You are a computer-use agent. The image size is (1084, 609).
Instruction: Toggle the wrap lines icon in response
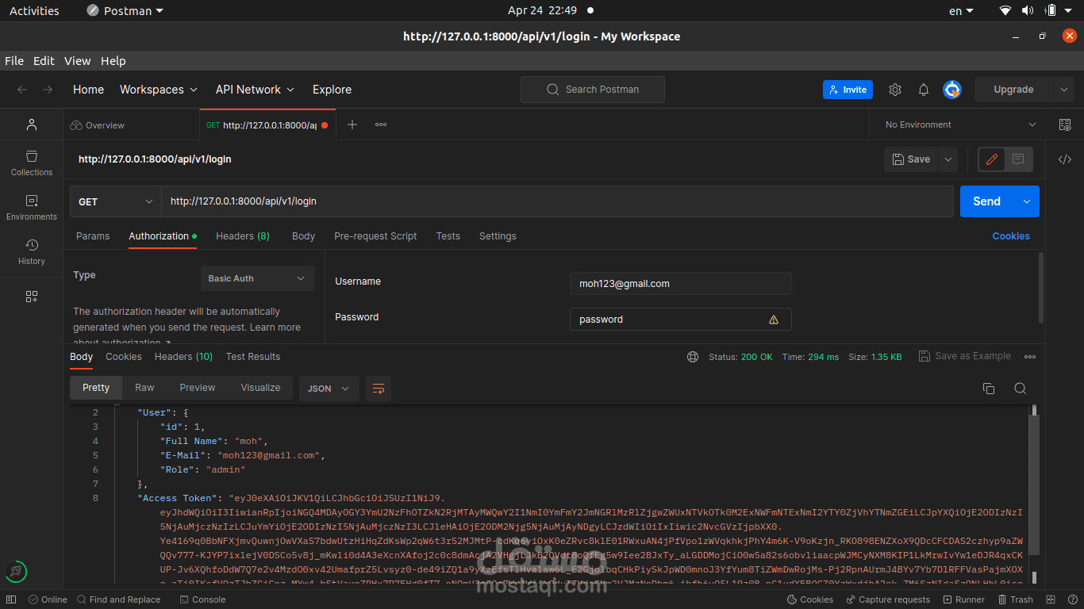[379, 389]
